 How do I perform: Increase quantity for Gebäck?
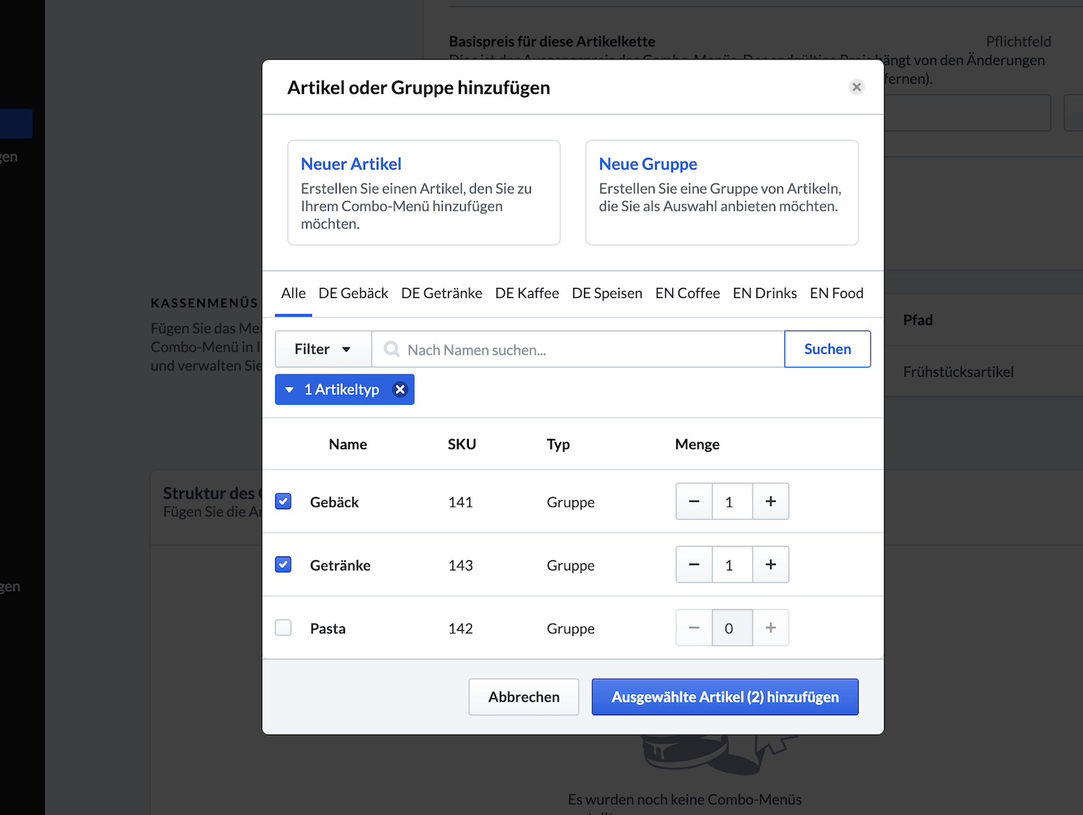point(770,502)
